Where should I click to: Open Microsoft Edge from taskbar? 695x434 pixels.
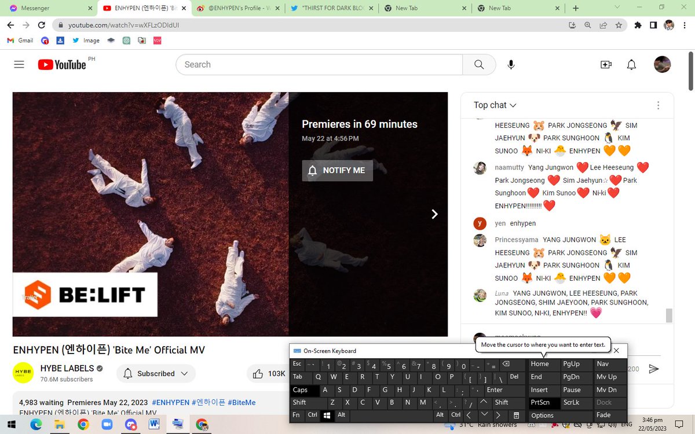[x=36, y=425]
